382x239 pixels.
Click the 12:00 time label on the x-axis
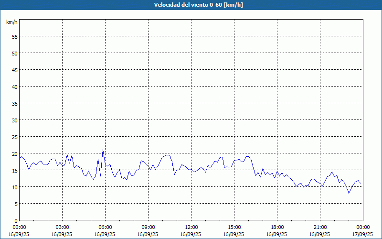click(x=191, y=227)
